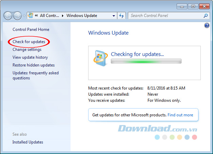Close the Windows Update window
Image resolution: width=213 pixels, height=154 pixels.
pos(204,6)
